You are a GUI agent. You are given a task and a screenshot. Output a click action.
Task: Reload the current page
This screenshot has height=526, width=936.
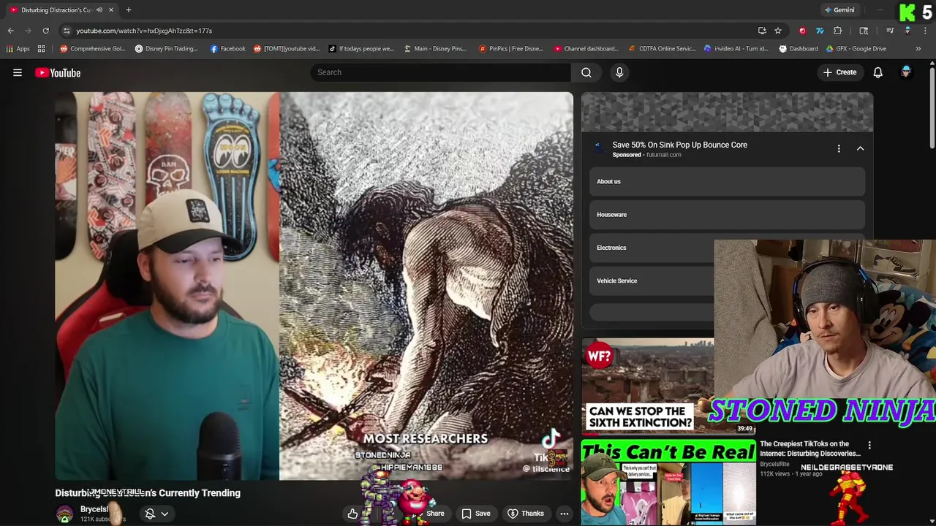pos(45,31)
